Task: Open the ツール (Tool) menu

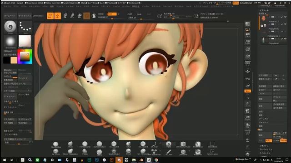Action: (188, 6)
